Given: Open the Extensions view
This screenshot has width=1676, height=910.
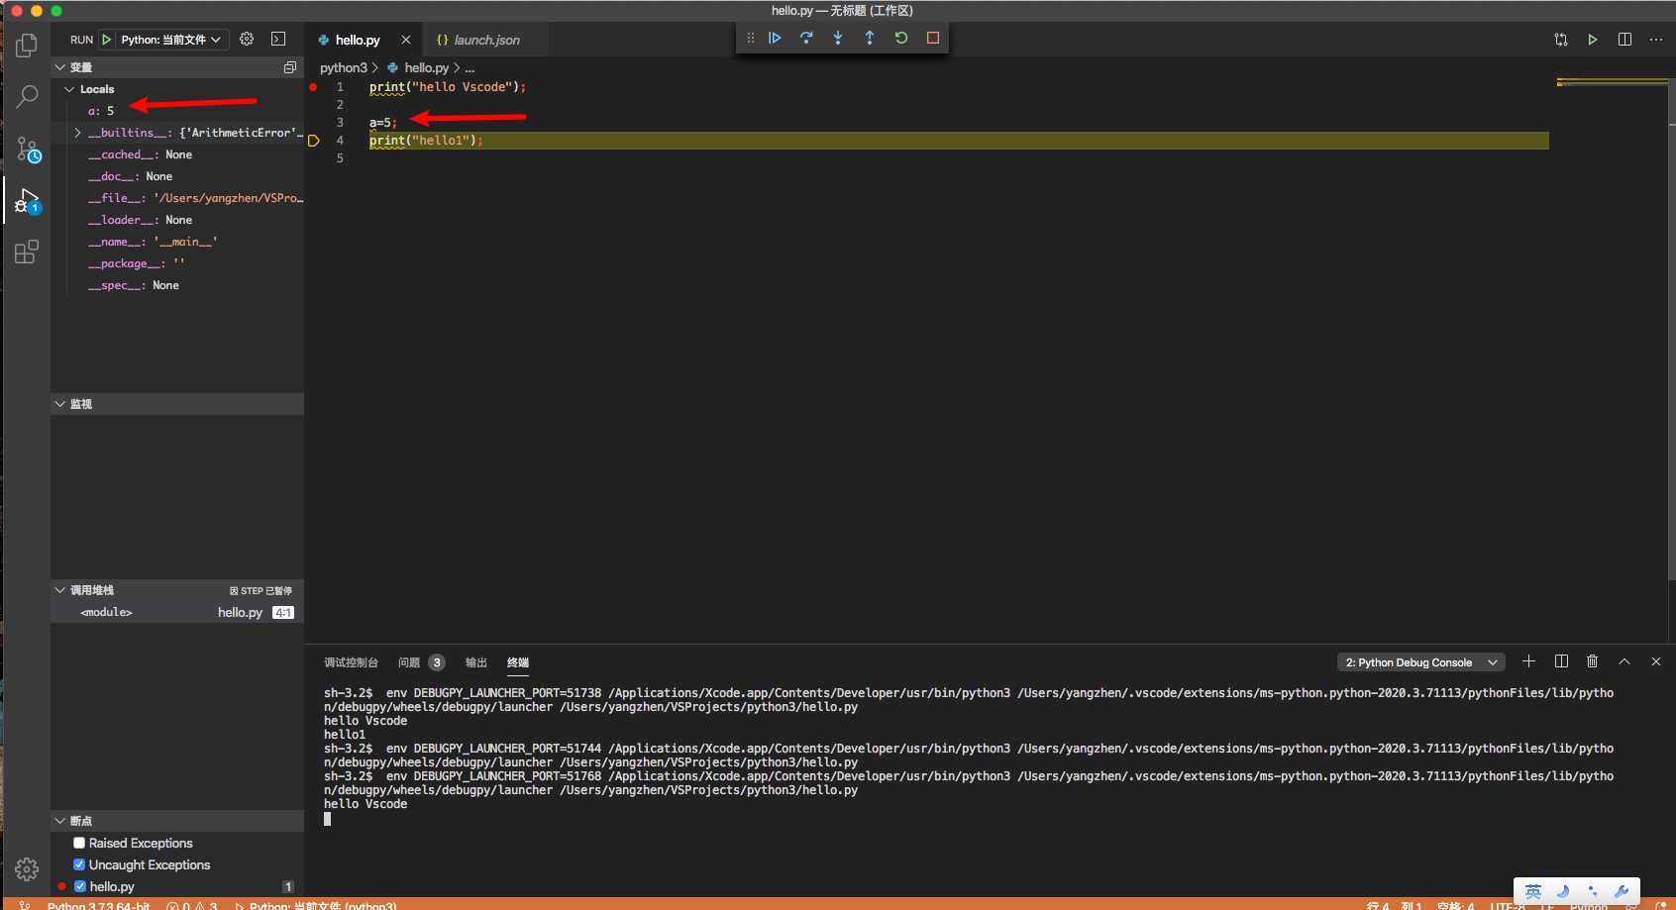Looking at the screenshot, I should (27, 253).
